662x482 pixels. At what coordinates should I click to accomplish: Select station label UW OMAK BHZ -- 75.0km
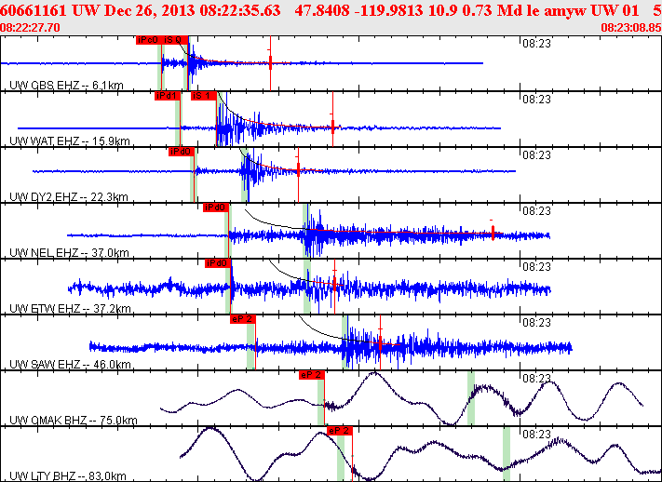(x=74, y=420)
